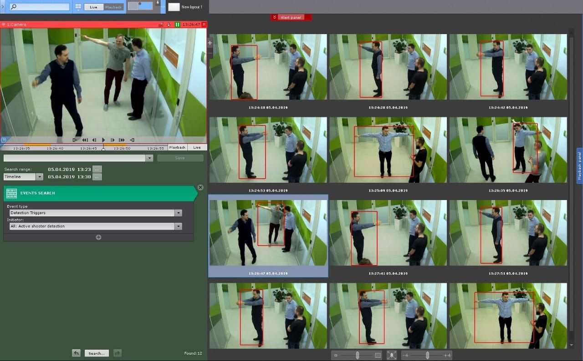Viewport: 583px width, 361px height.
Task: Open the search result thumbnail from 13:27:51
Action: tap(508, 233)
